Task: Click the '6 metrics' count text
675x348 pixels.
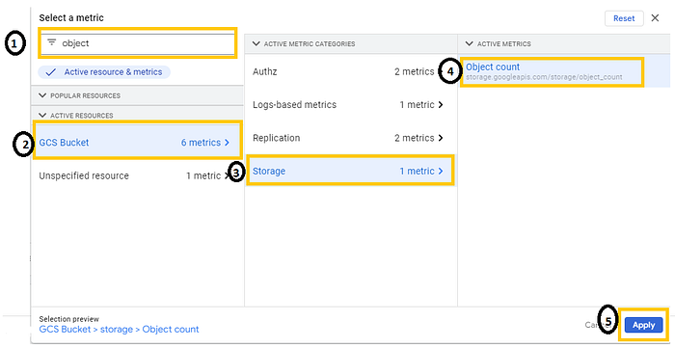Action: [201, 143]
